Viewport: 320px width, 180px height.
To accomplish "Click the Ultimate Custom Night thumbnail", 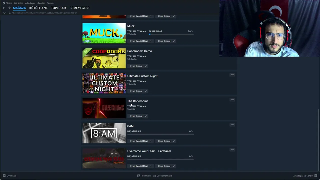I will point(104,83).
